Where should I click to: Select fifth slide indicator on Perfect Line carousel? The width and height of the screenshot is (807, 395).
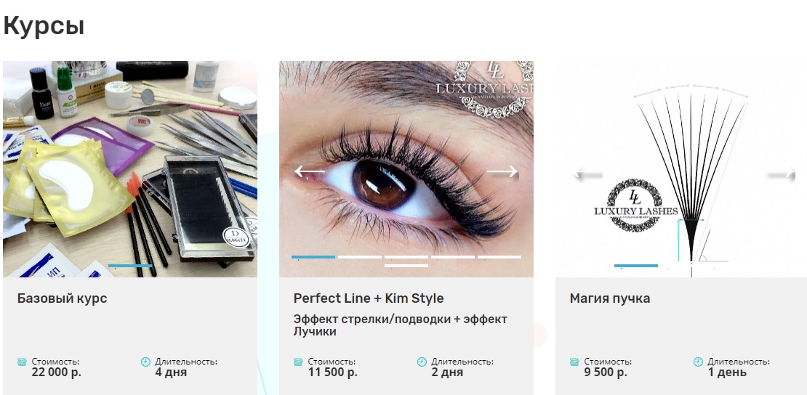(499, 257)
